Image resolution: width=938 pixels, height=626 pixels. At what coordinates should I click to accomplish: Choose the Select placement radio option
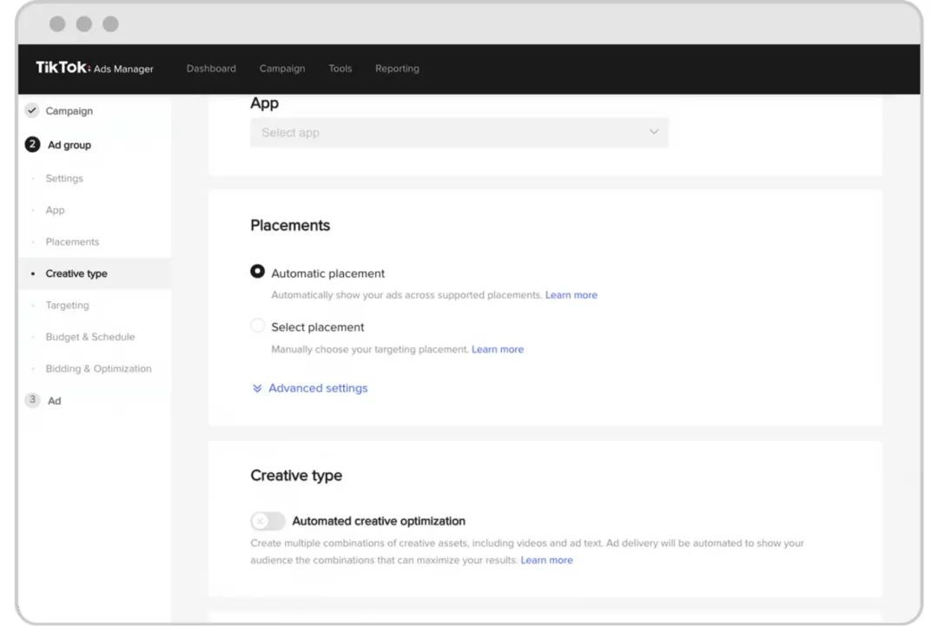pyautogui.click(x=257, y=326)
